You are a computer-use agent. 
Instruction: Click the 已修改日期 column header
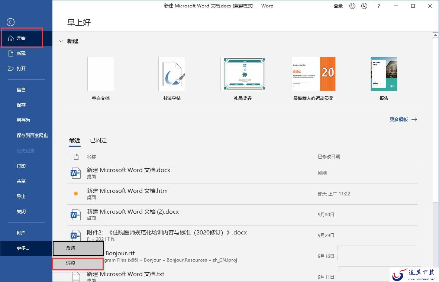point(329,157)
